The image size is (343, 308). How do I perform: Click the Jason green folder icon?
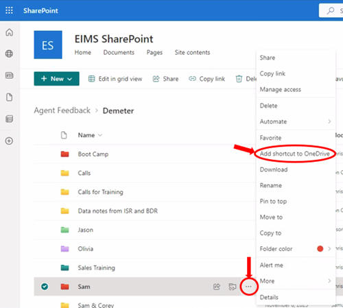(x=64, y=230)
